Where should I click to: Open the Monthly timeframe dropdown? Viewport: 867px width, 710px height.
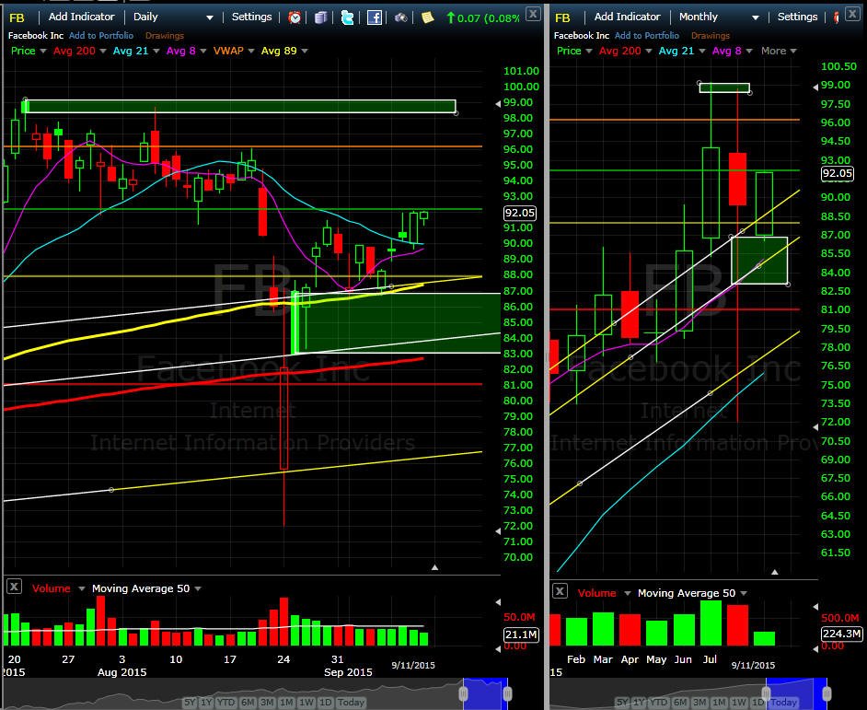tap(719, 17)
